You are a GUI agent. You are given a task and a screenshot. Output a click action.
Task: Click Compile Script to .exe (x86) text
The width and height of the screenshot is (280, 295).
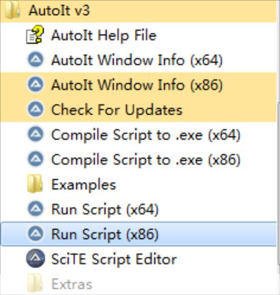tap(146, 160)
